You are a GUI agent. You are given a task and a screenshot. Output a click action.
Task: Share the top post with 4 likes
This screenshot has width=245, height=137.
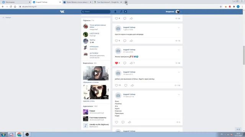click(131, 18)
